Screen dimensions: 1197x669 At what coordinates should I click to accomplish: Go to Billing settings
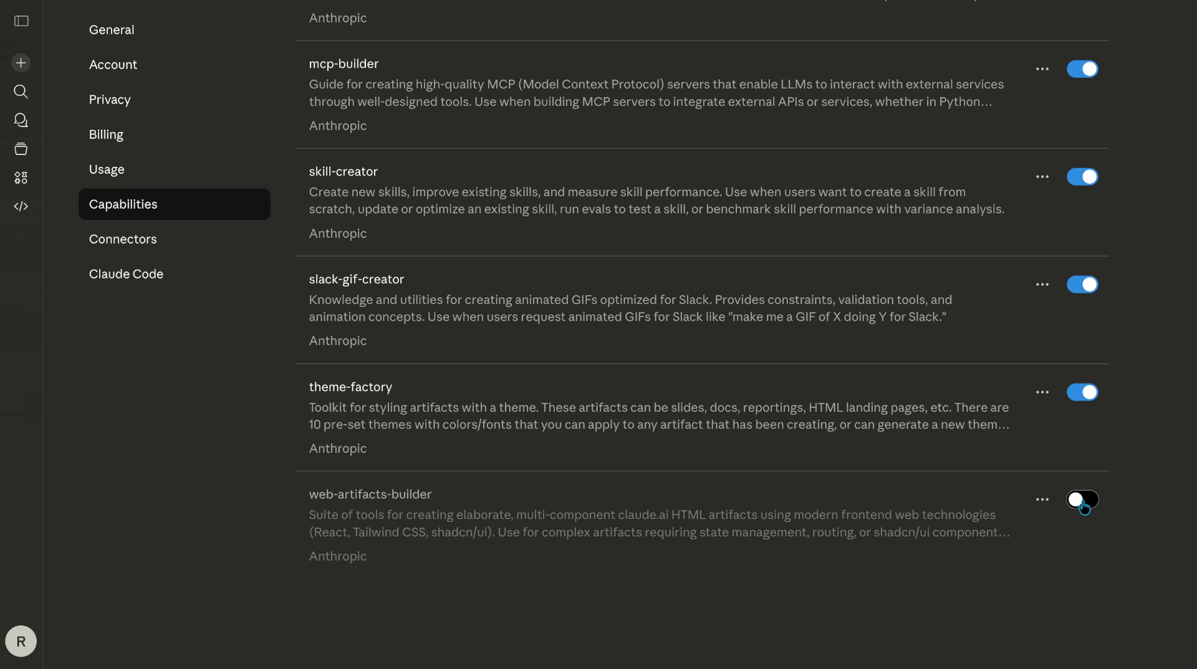pos(106,135)
